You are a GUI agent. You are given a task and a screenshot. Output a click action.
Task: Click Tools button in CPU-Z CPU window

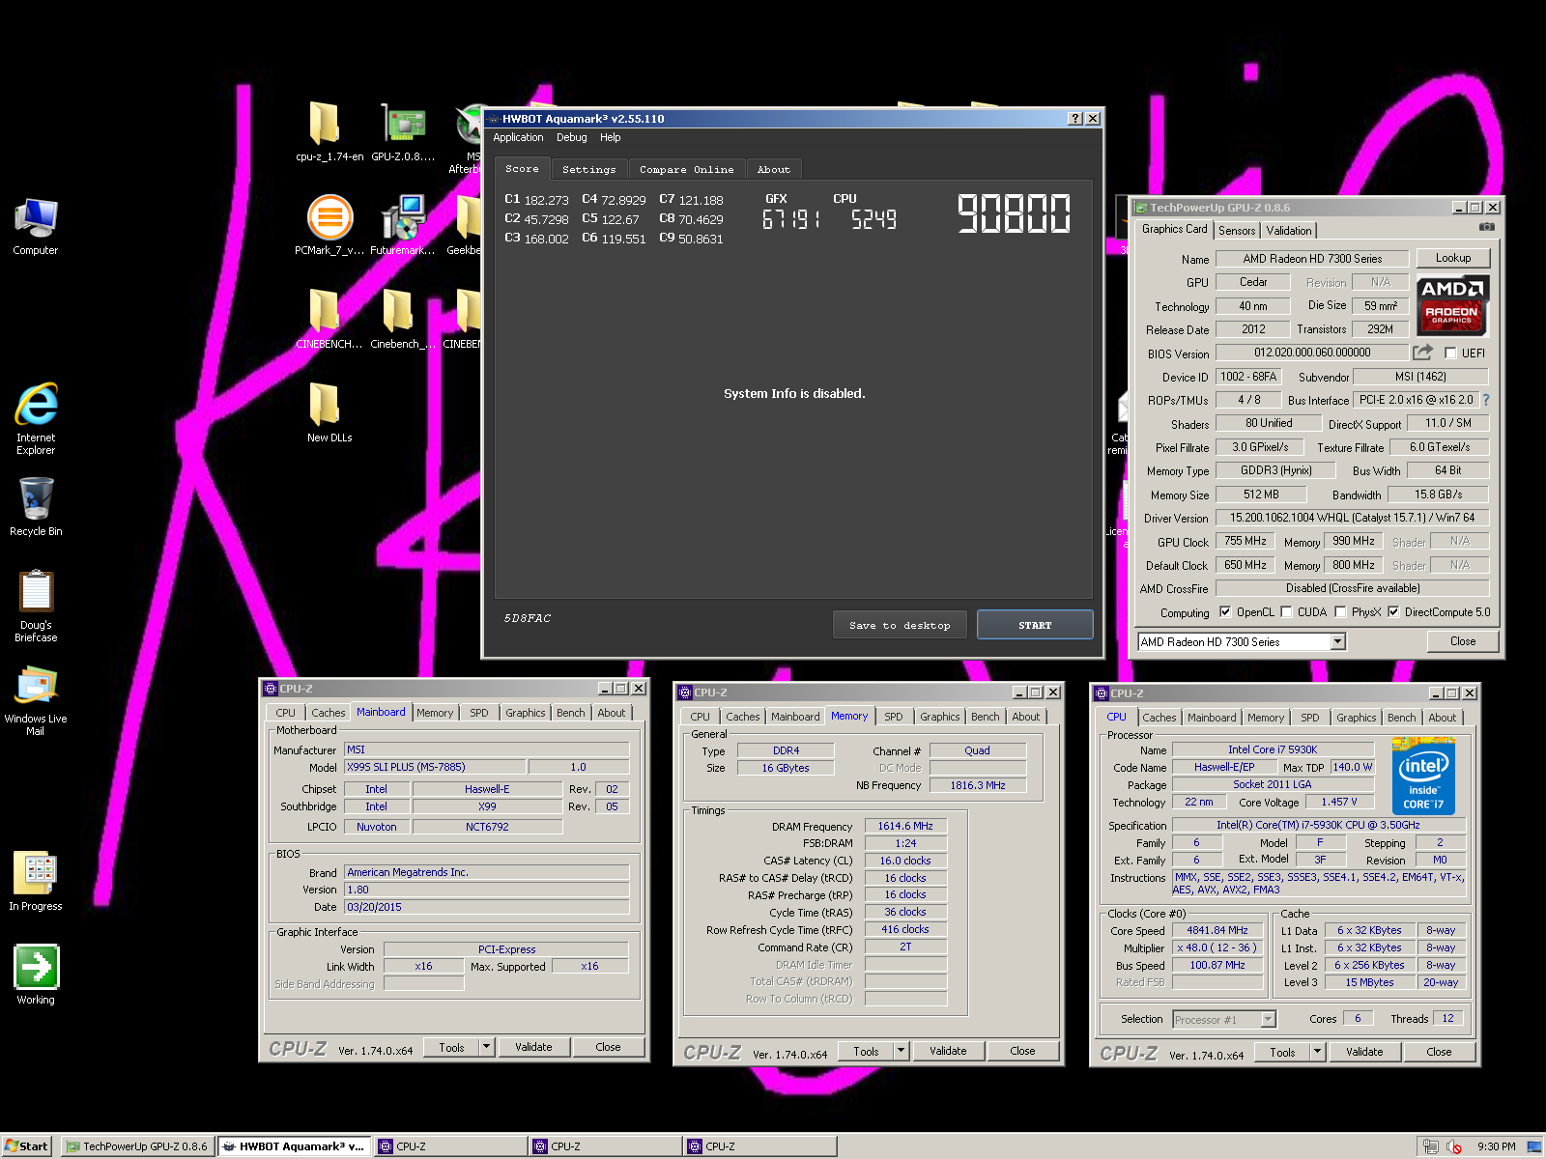point(1282,1052)
